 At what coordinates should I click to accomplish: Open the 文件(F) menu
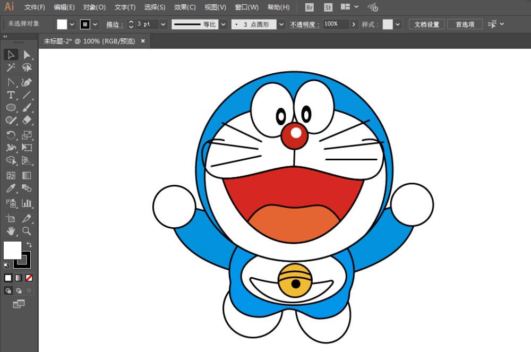click(34, 7)
